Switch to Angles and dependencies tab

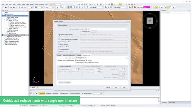69,55
